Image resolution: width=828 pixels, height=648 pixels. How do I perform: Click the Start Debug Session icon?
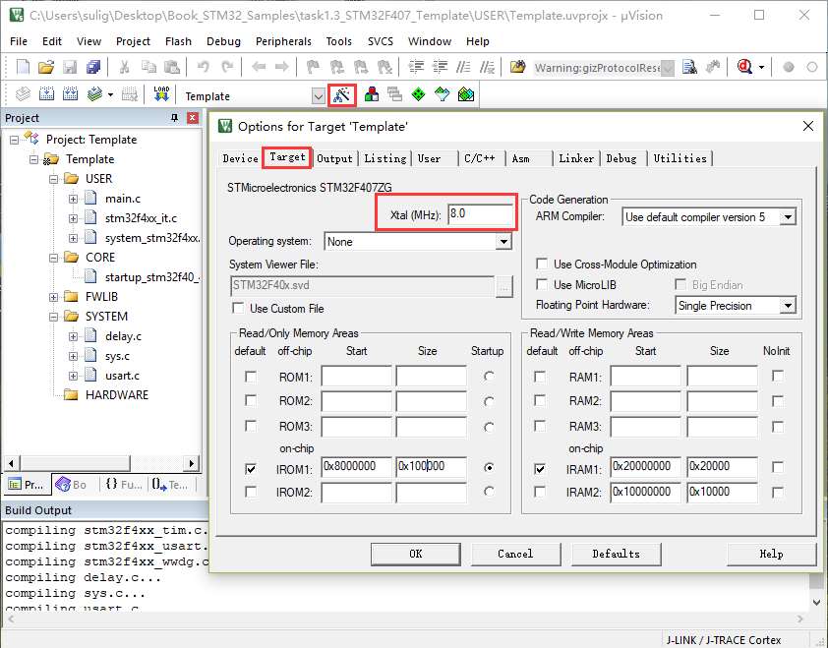pyautogui.click(x=745, y=67)
